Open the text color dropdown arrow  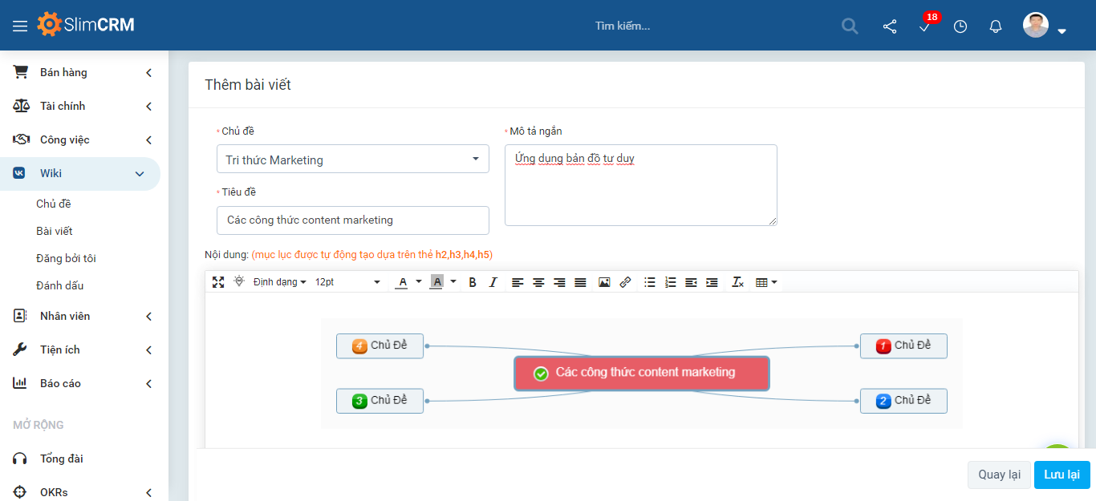tap(419, 282)
